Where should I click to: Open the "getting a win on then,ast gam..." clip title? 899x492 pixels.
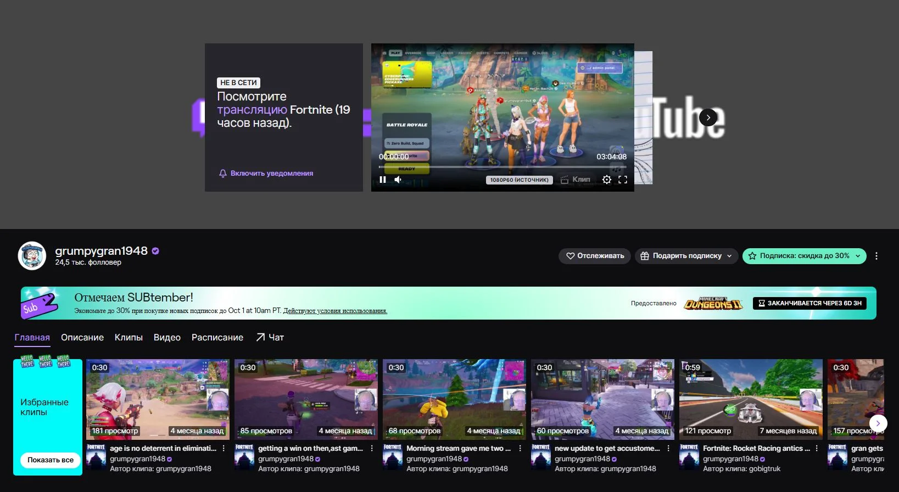coord(310,449)
